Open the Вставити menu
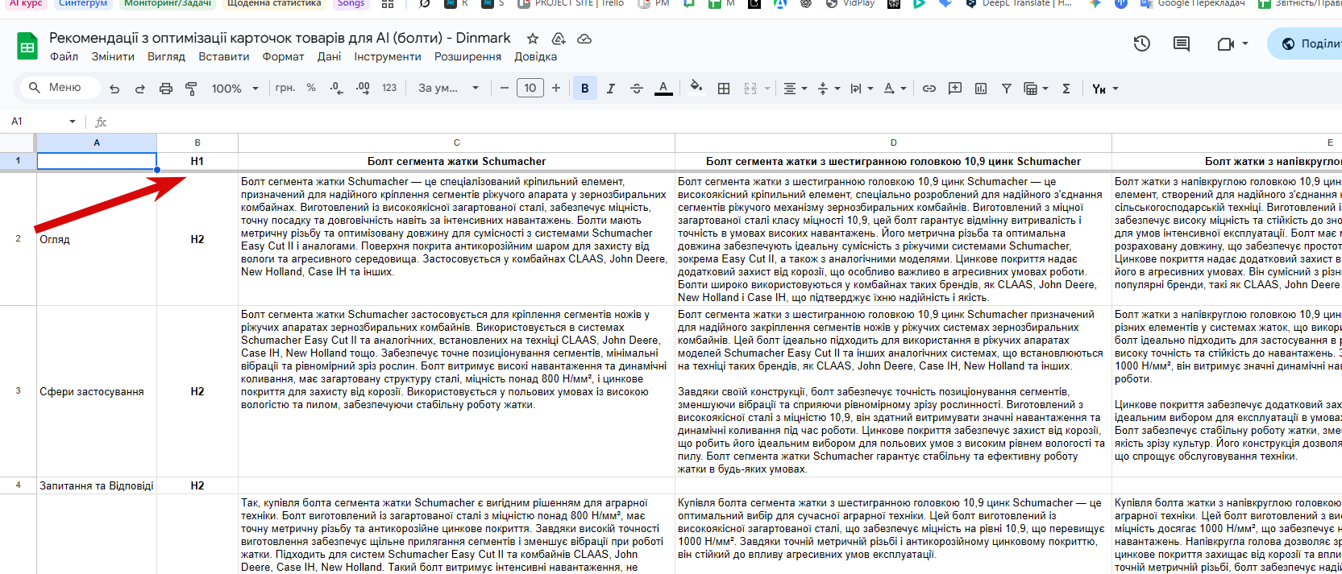1342x574 pixels. (224, 56)
